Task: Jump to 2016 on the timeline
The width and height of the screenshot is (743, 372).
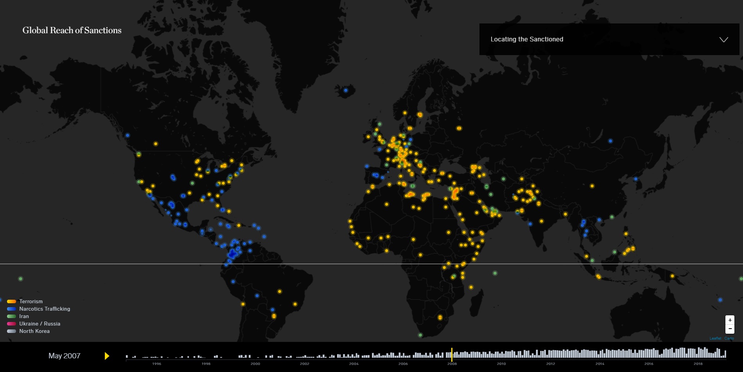Action: tap(649, 364)
